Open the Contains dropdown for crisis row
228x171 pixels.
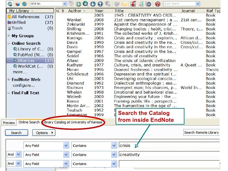pyautogui.click(x=114, y=146)
